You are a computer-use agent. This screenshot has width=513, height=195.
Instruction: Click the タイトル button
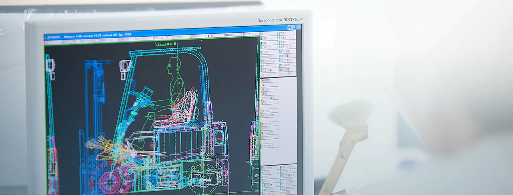click(x=269, y=111)
